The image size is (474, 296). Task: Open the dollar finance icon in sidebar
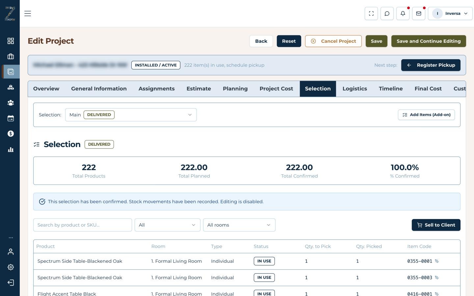11,134
